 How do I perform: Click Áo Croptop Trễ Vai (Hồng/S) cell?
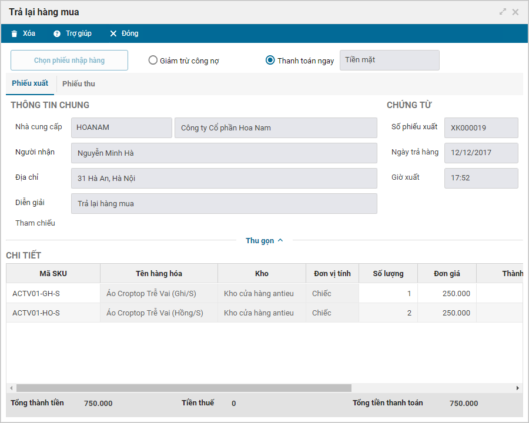coord(159,313)
